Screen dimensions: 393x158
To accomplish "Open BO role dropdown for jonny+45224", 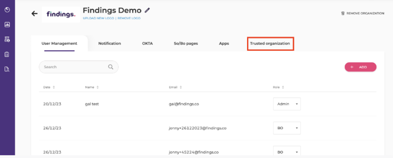I will pyautogui.click(x=287, y=152).
